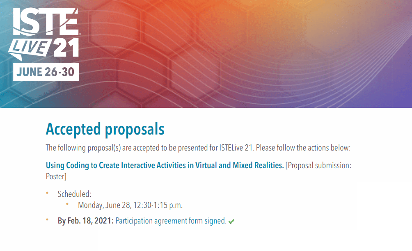Click the green checkmark after agreement link

(231, 221)
